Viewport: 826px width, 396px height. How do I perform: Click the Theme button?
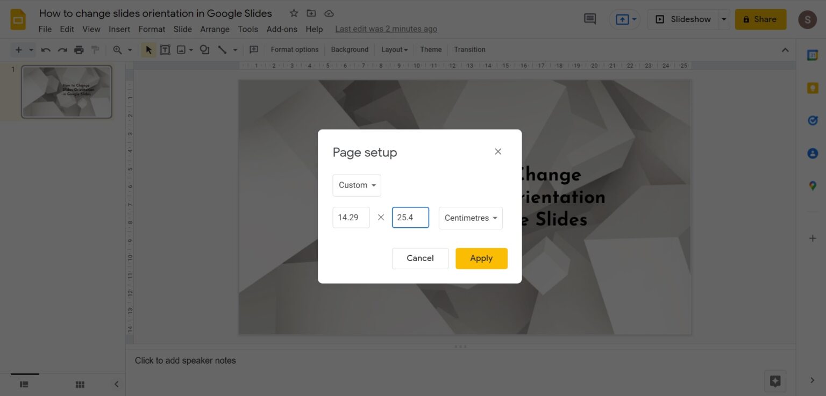pos(431,49)
